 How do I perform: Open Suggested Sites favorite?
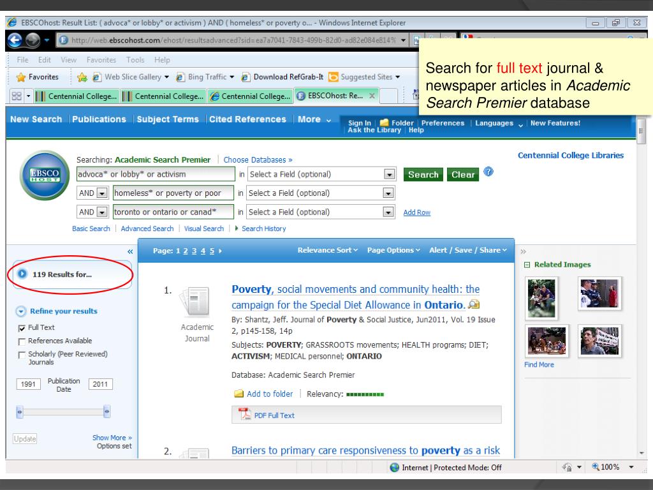364,77
